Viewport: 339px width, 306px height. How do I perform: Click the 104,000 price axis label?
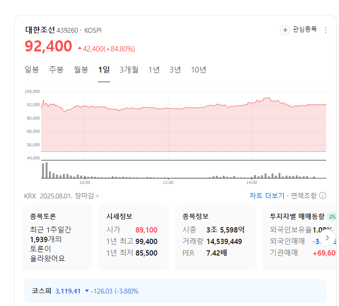pyautogui.click(x=32, y=91)
